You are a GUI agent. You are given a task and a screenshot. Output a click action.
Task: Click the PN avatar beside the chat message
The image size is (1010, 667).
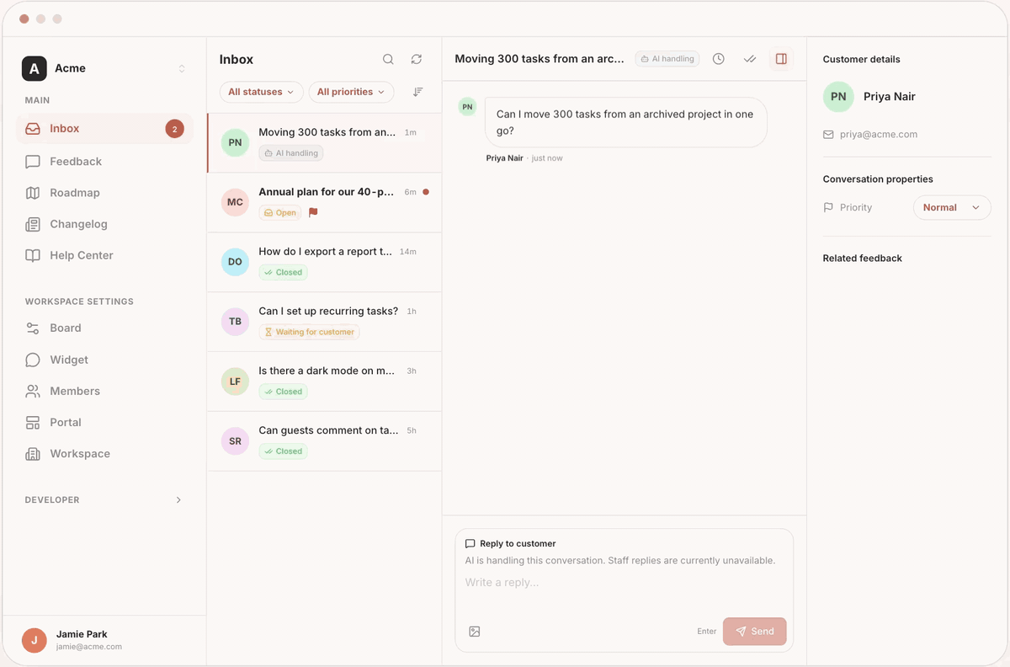click(x=467, y=107)
